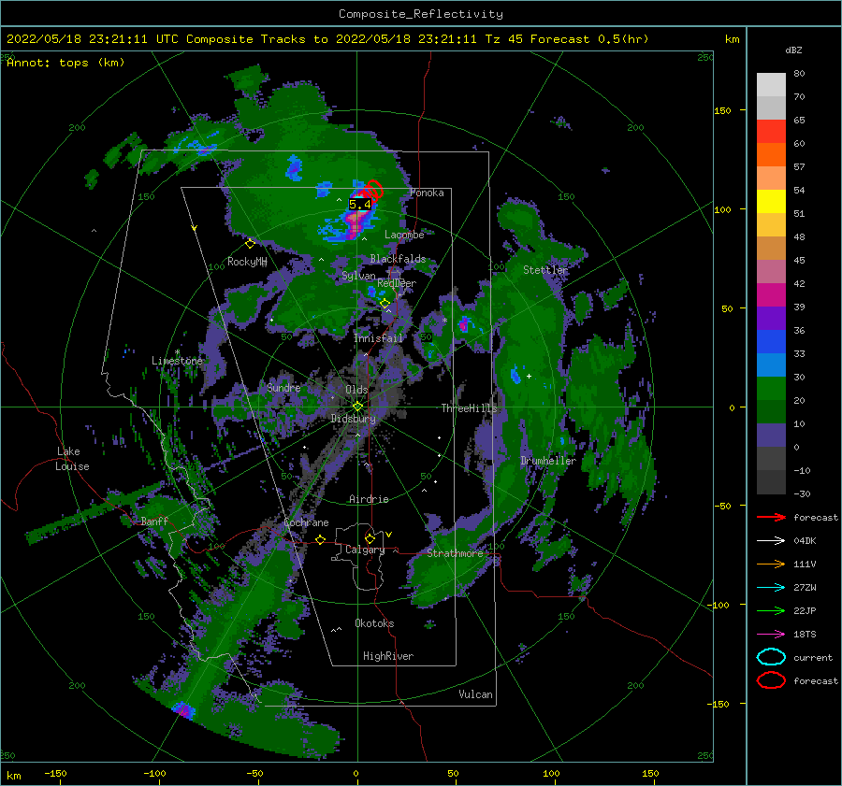Click the bright green 20-30 dBZ swatch

click(771, 389)
